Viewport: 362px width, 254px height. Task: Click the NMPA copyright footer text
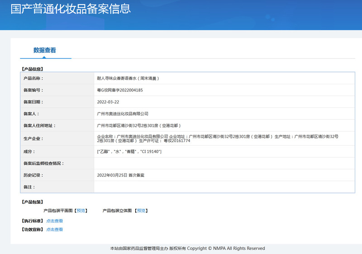187,248
